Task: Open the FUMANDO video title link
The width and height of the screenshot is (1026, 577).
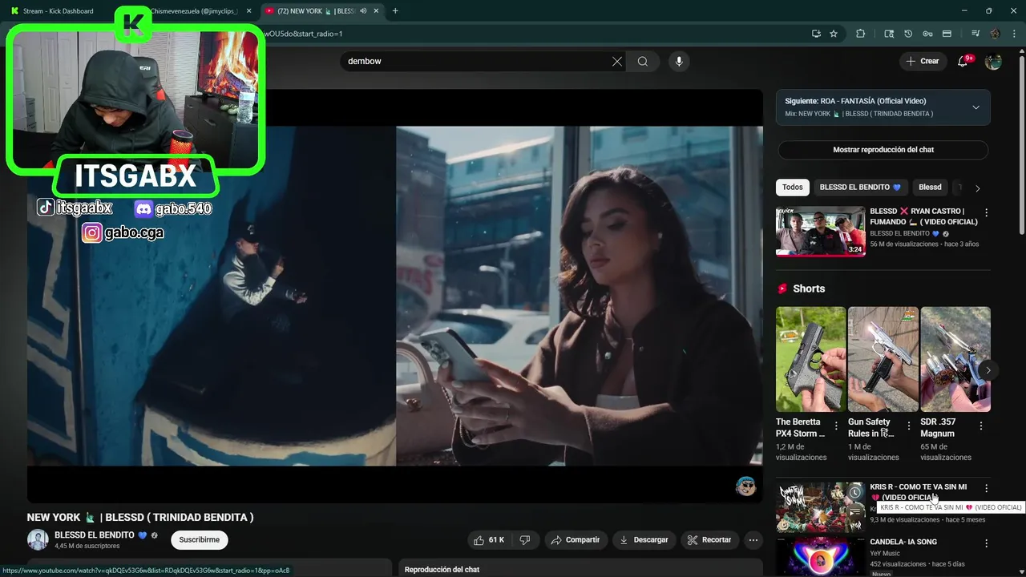Action: [x=923, y=216]
